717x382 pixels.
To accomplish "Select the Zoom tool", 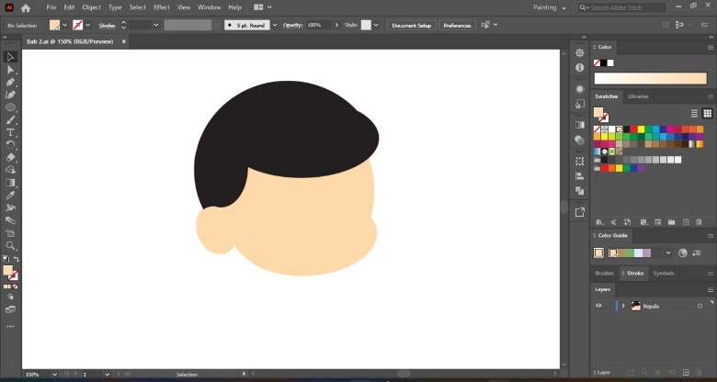I will click(x=10, y=246).
